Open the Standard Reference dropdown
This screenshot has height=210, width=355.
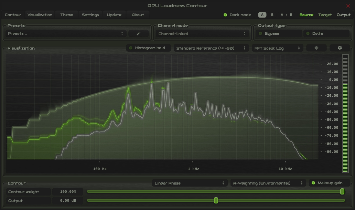(211, 48)
